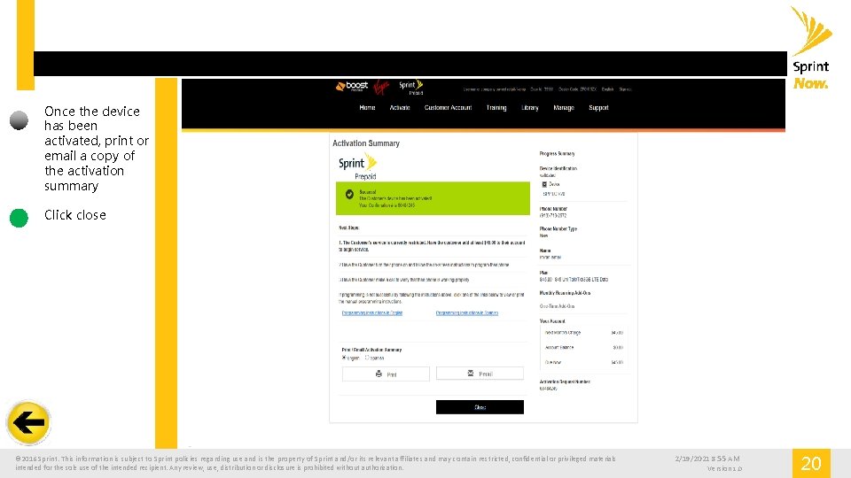
Task: Click the Device checkbox icon in Progress Summary
Action: pyautogui.click(x=544, y=184)
